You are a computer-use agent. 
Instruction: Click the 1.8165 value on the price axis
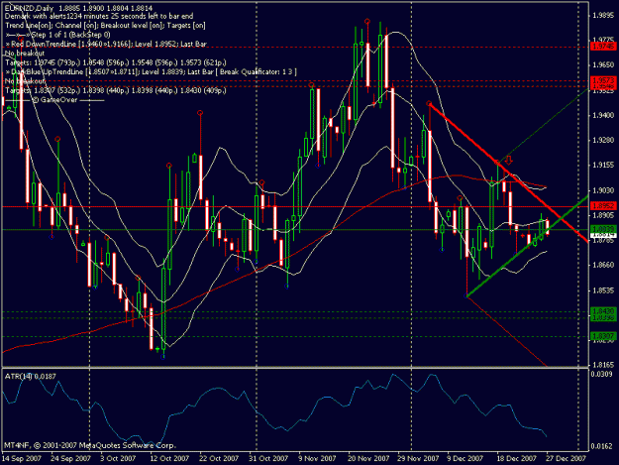[603, 365]
